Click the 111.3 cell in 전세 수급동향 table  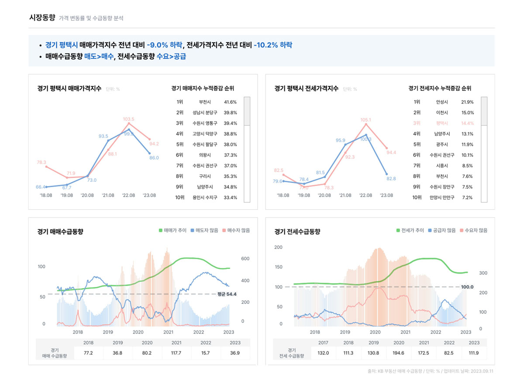pyautogui.click(x=348, y=353)
